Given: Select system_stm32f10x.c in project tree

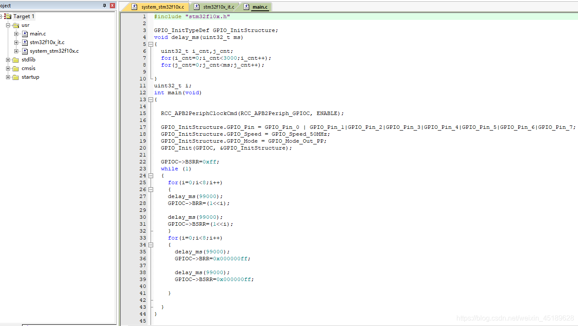Looking at the screenshot, I should pyautogui.click(x=54, y=51).
